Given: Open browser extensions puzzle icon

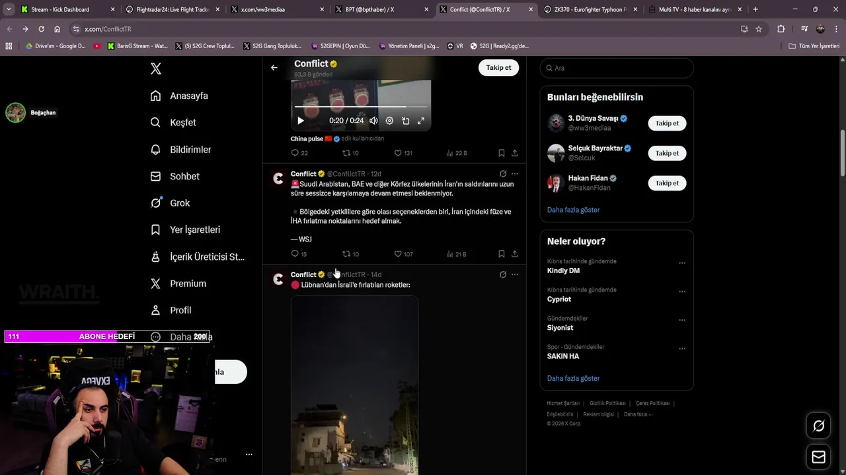Looking at the screenshot, I should pyautogui.click(x=781, y=29).
